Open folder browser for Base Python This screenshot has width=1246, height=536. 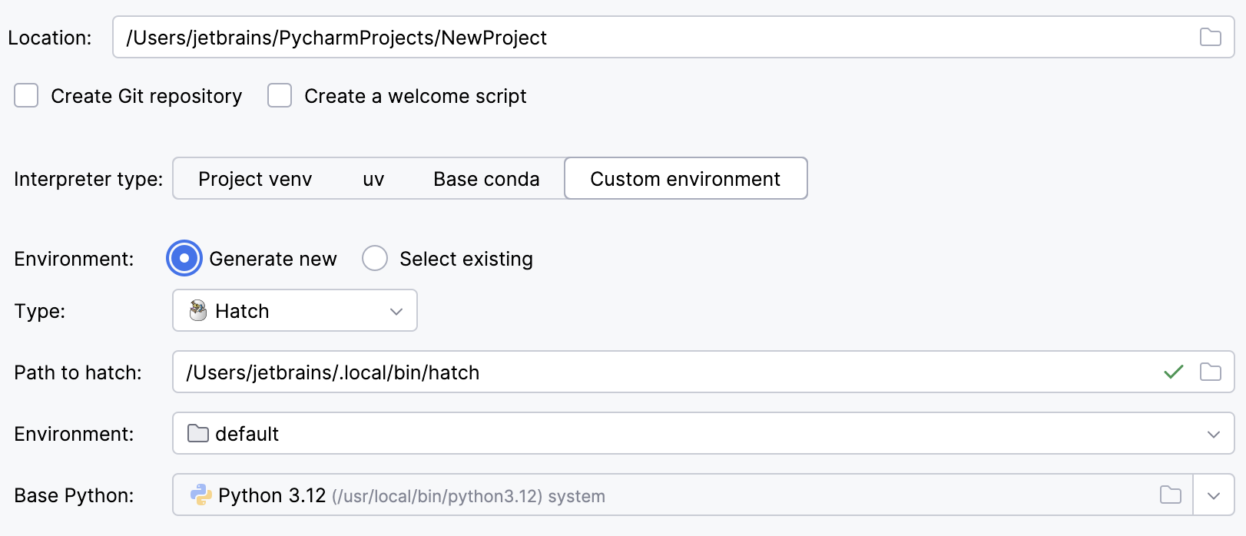click(x=1171, y=495)
